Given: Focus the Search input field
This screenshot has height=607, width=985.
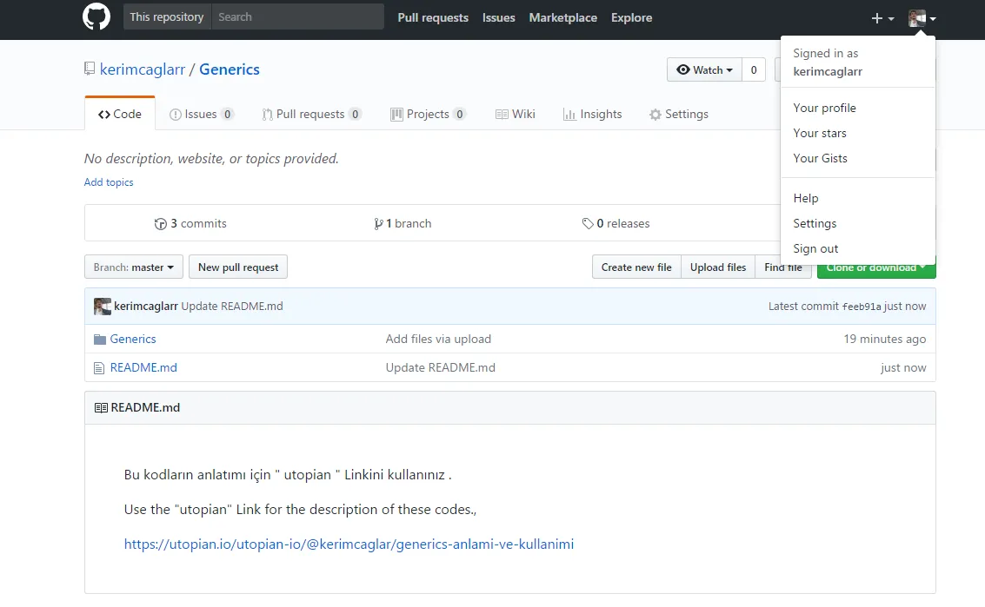Looking at the screenshot, I should click(x=297, y=17).
